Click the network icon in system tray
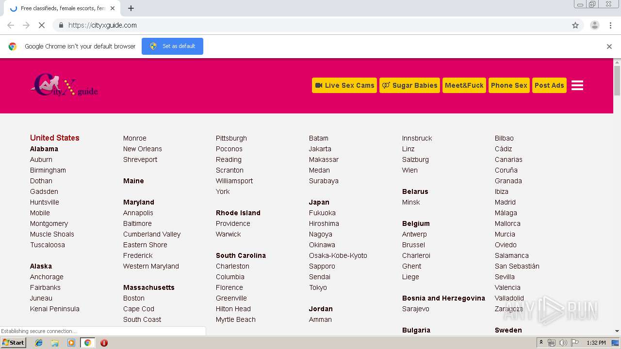Image resolution: width=621 pixels, height=349 pixels. (x=552, y=343)
